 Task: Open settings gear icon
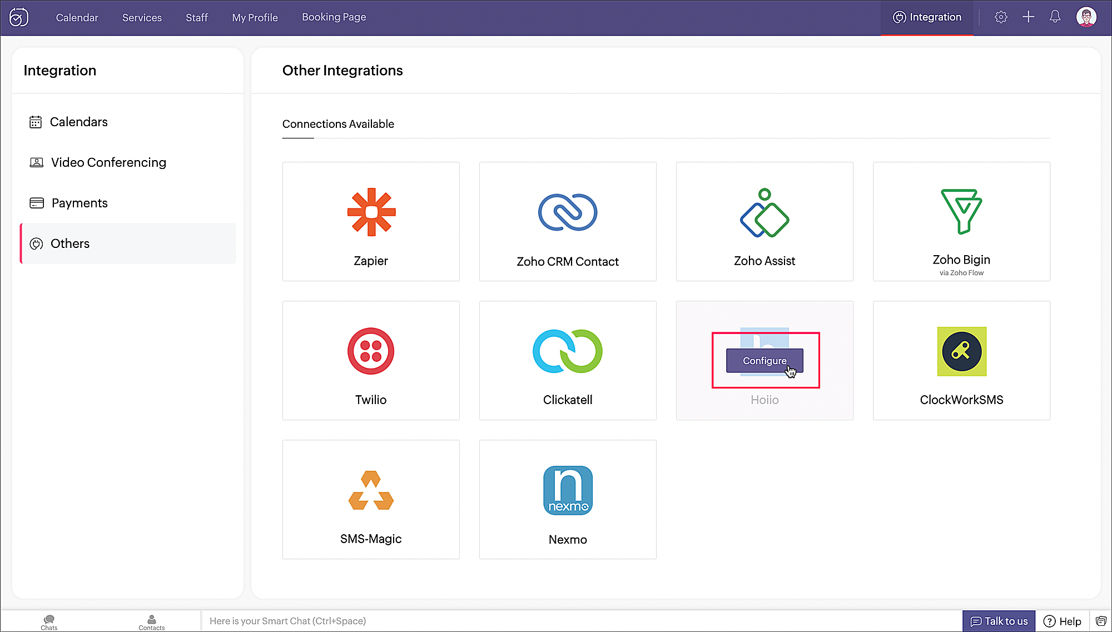pos(1001,17)
